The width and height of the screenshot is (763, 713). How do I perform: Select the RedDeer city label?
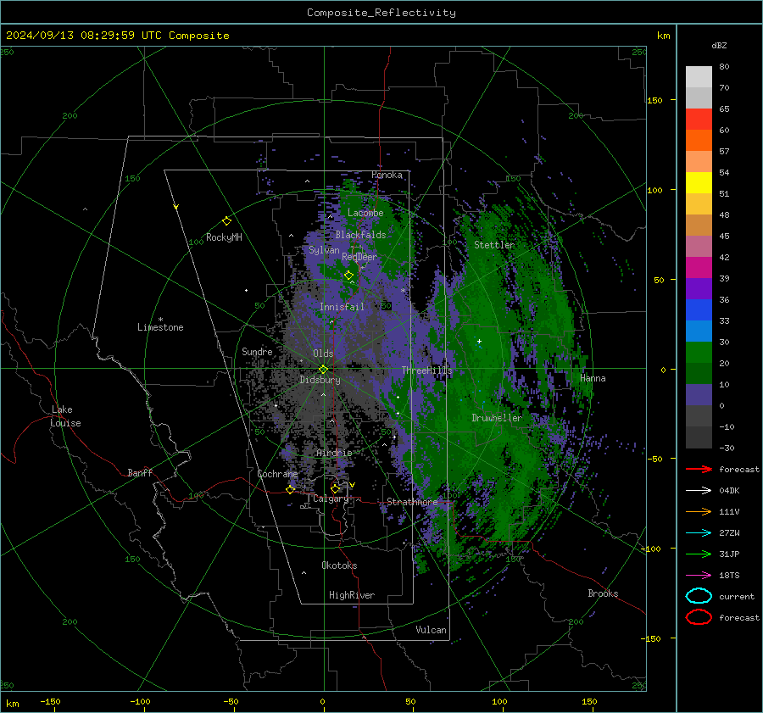359,257
